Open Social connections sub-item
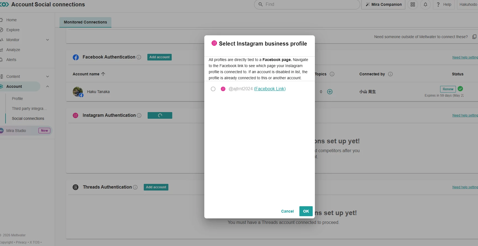This screenshot has height=246, width=478. [28, 118]
